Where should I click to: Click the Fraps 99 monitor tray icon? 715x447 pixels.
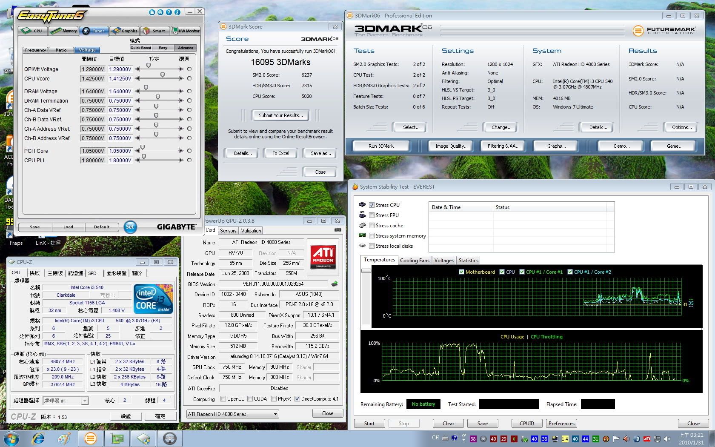pos(555,439)
